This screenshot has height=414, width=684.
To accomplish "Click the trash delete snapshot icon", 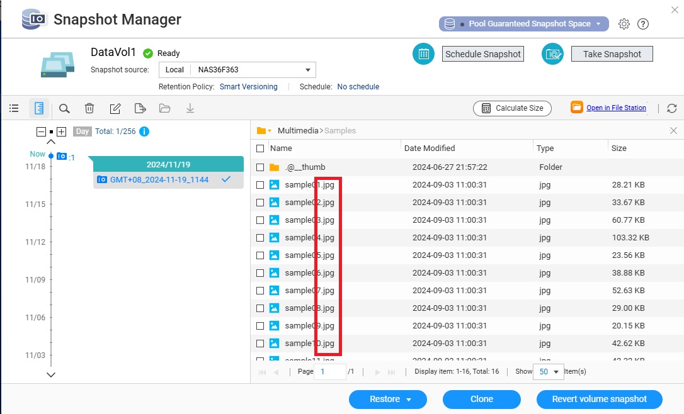I will click(x=89, y=108).
